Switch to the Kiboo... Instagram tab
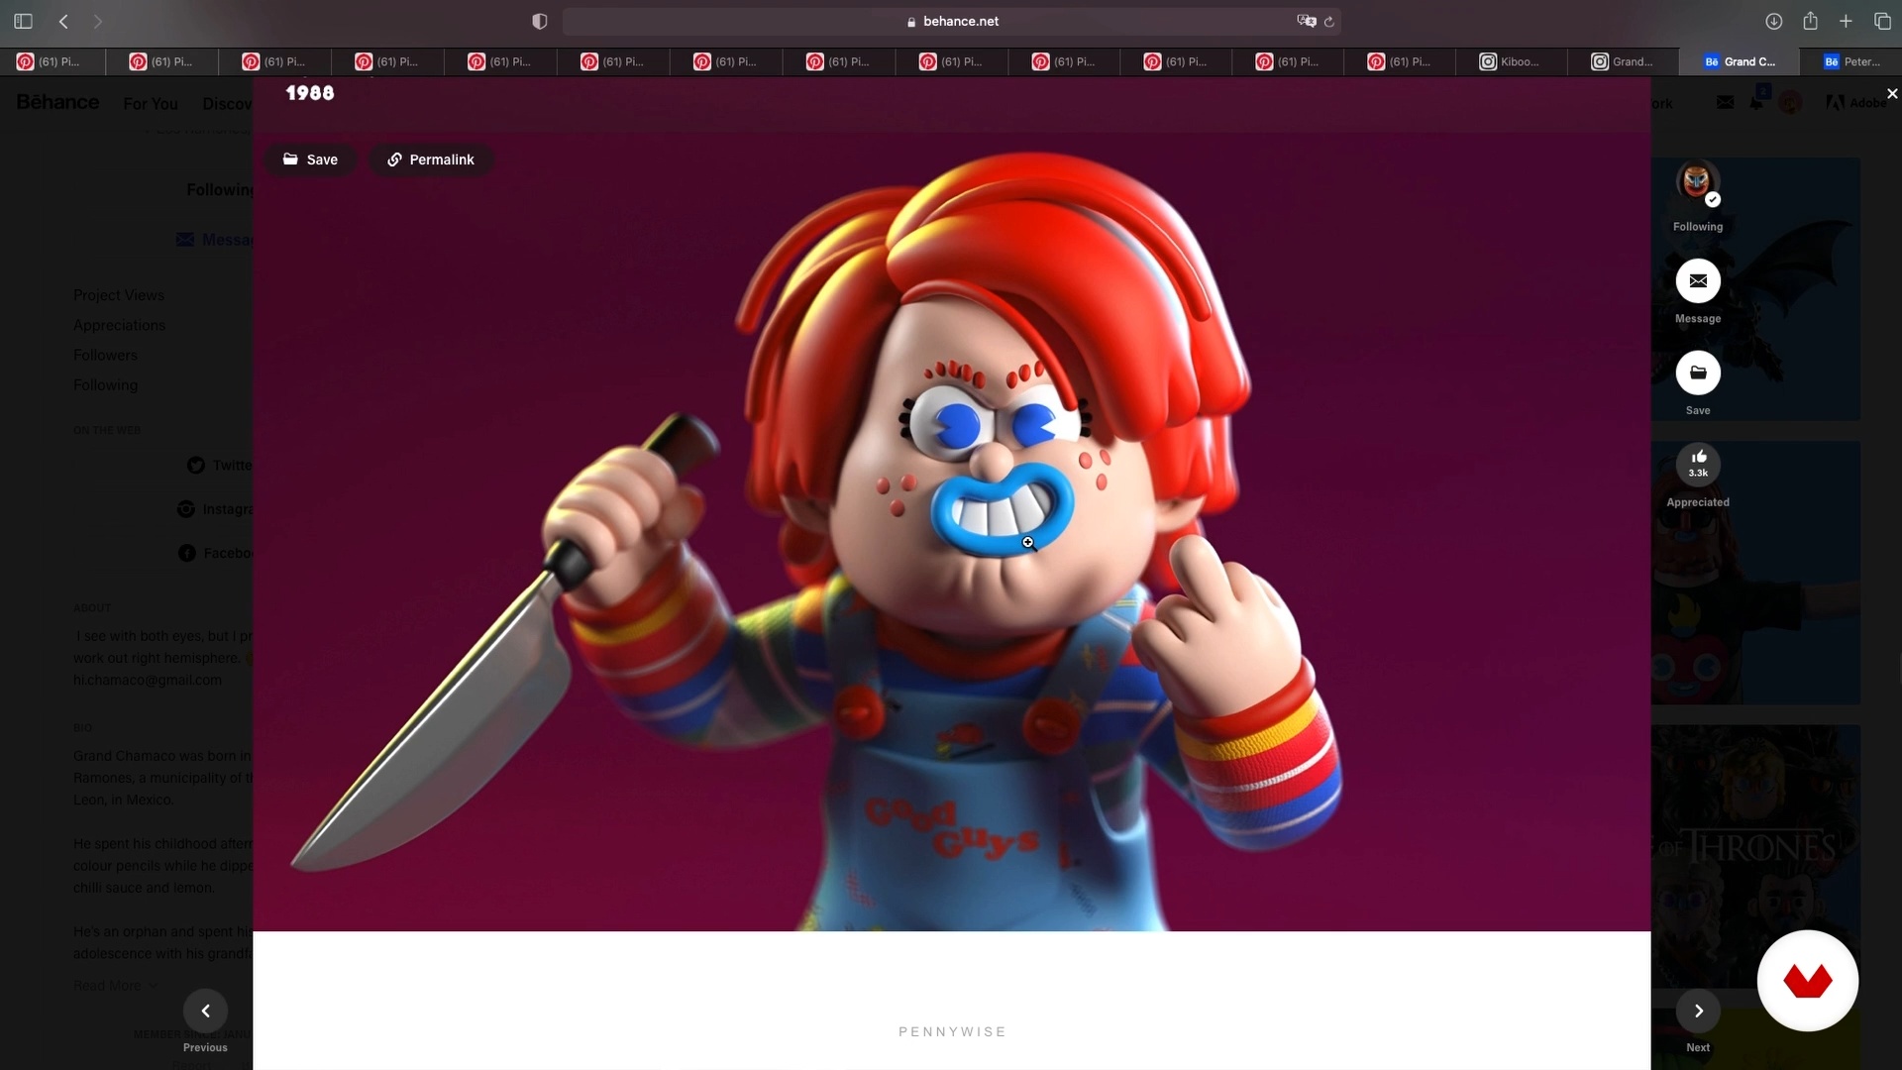The image size is (1902, 1070). point(1511,61)
